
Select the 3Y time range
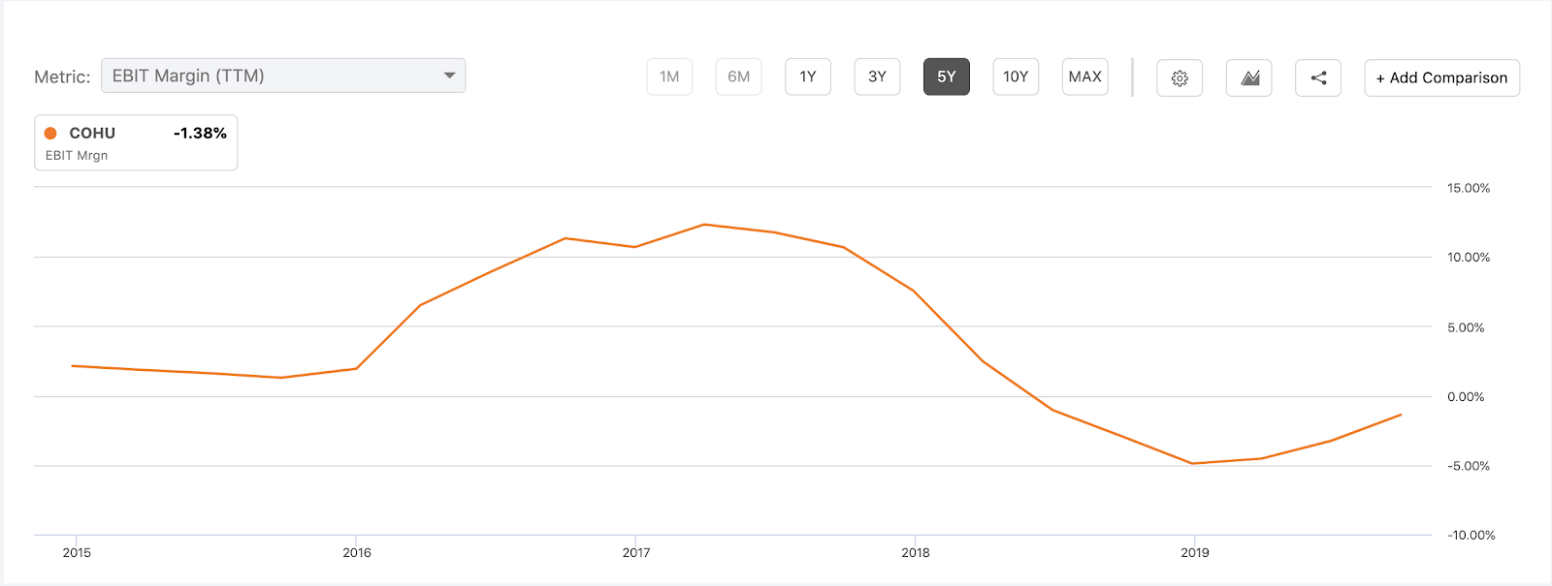tap(877, 76)
